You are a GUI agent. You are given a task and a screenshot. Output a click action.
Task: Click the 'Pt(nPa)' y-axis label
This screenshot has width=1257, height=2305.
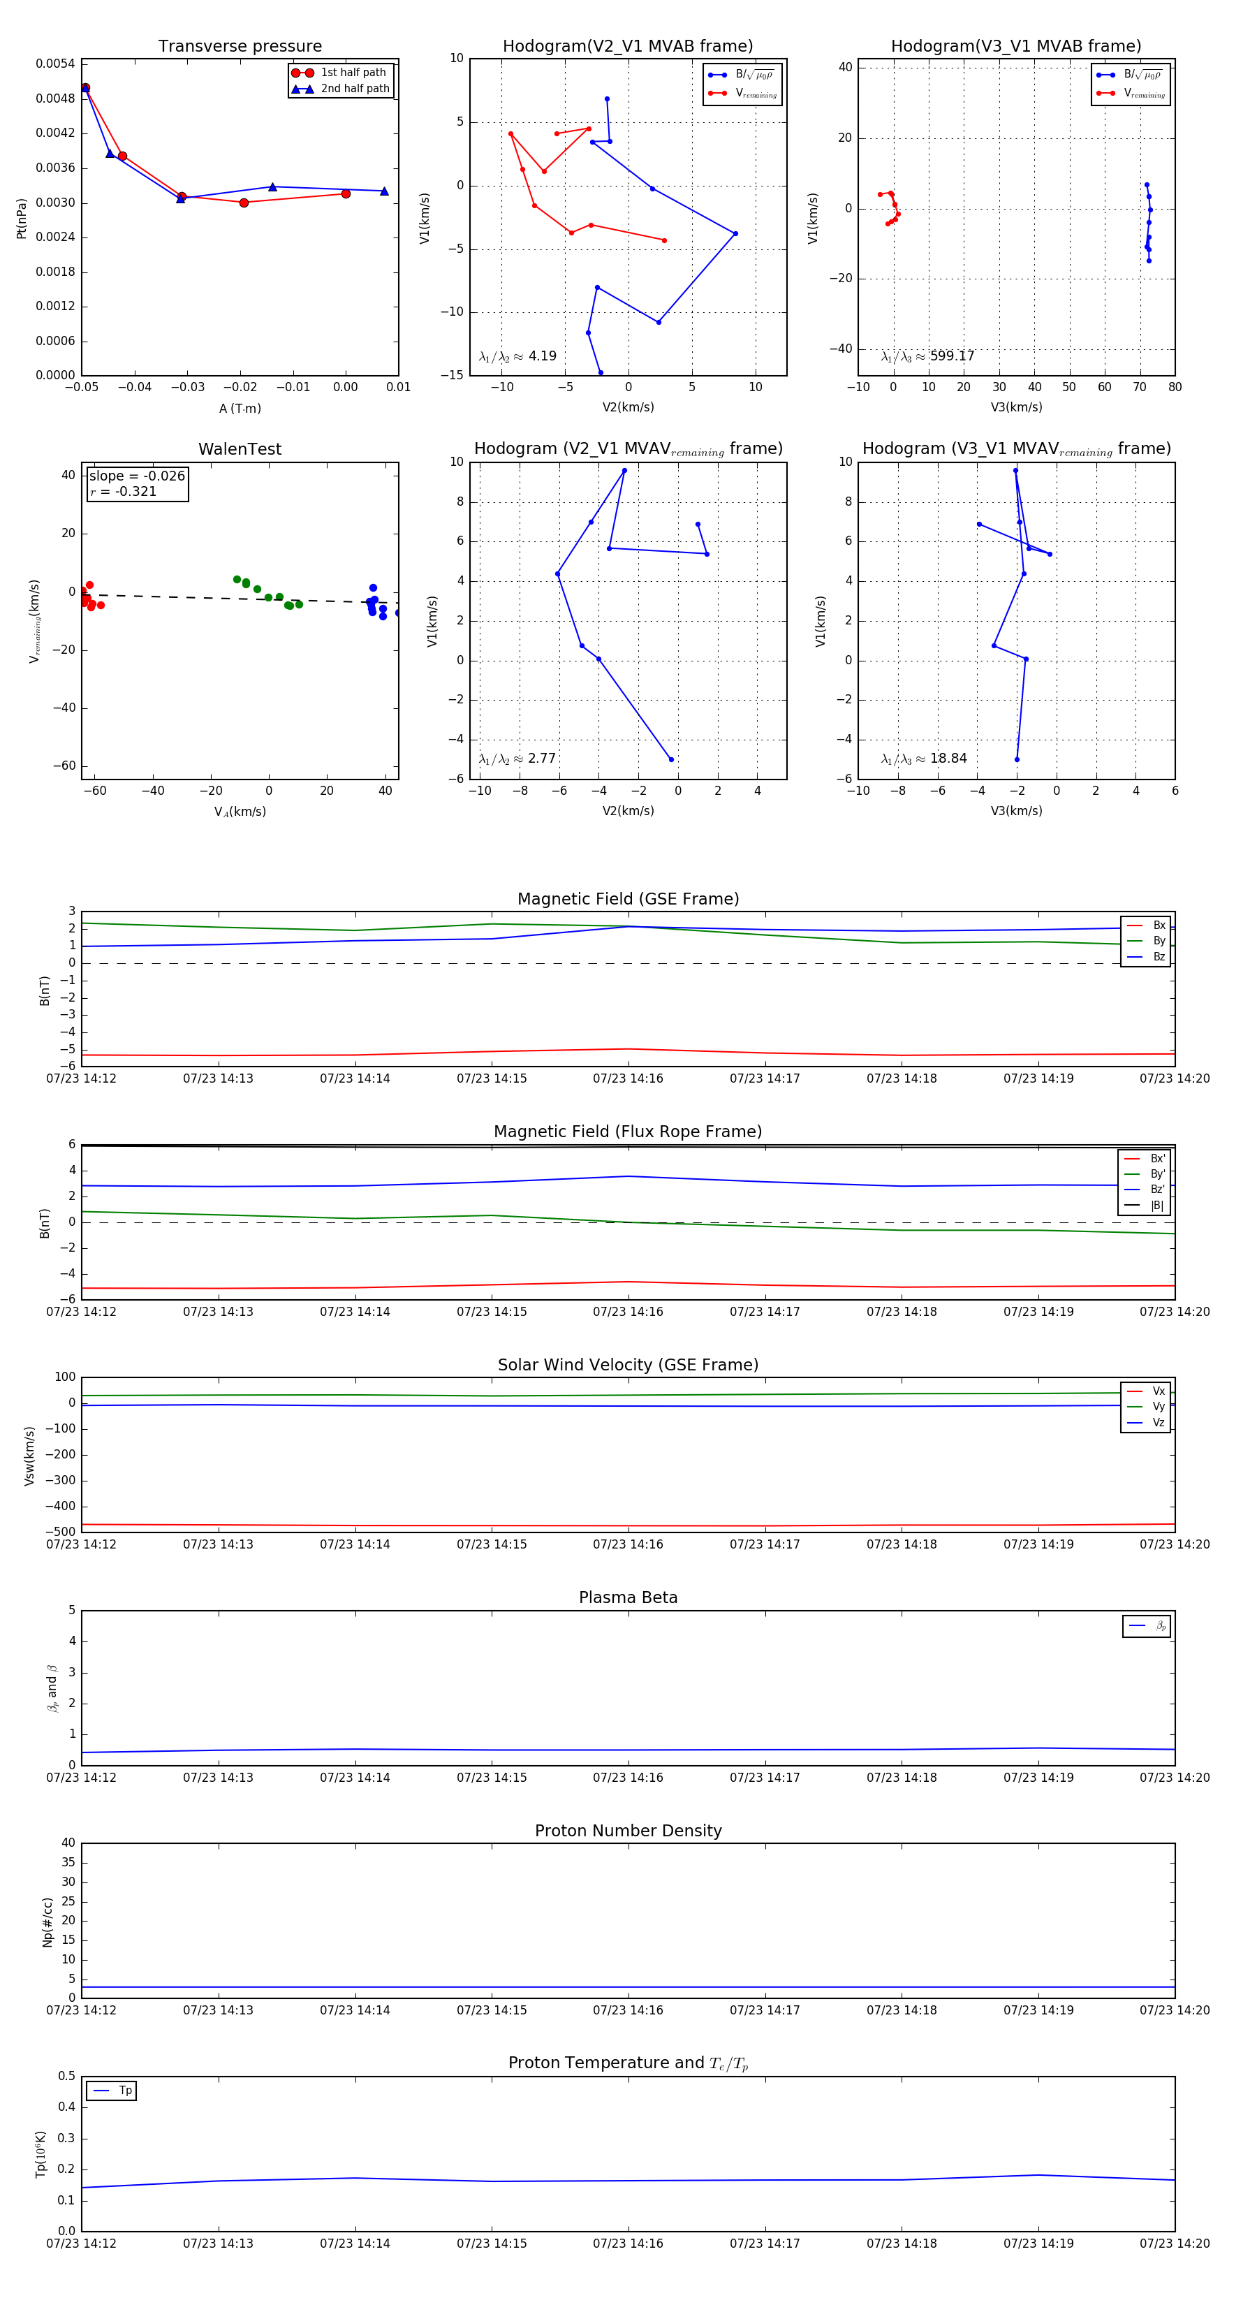click(x=22, y=219)
